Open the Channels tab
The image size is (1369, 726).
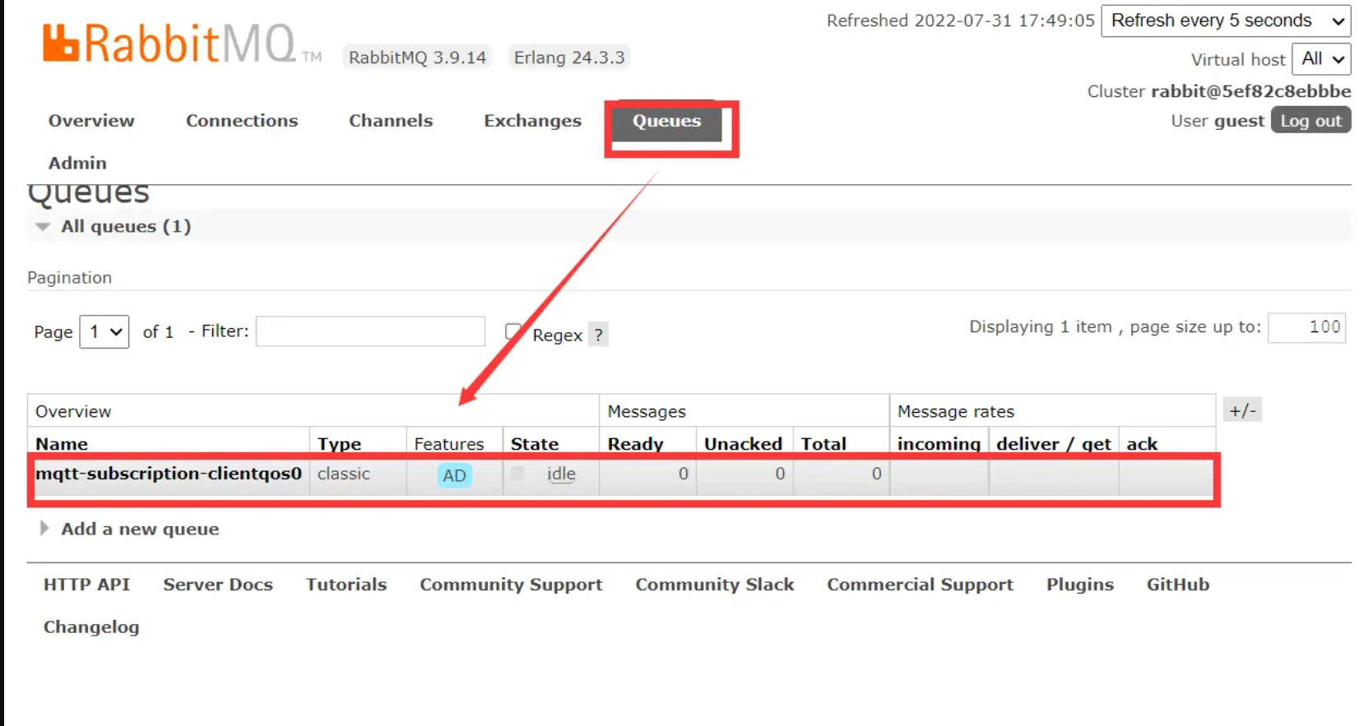[391, 121]
